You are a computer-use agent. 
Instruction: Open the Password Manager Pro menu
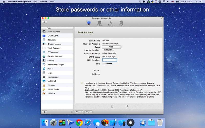pos(19,2)
